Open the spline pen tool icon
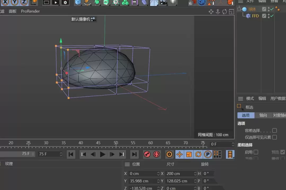 [x=87, y=3]
